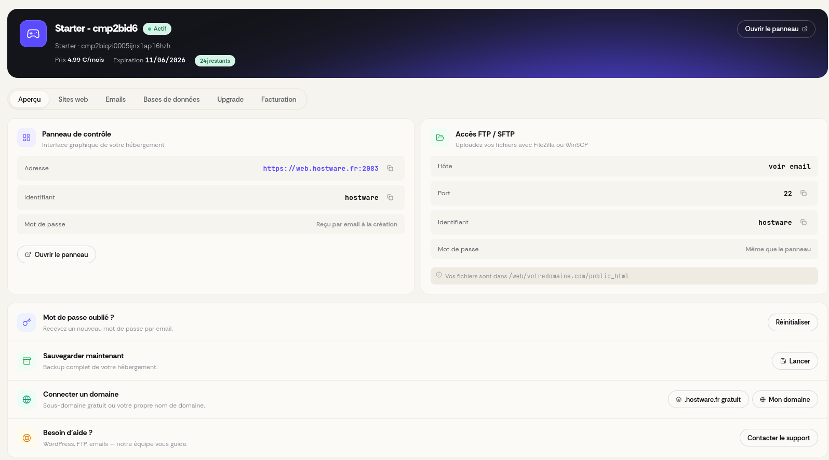The height and width of the screenshot is (460, 829).
Task: Click 'Uploadez vos fichiers avec FileZilla ou WinSCP'
Action: point(522,145)
